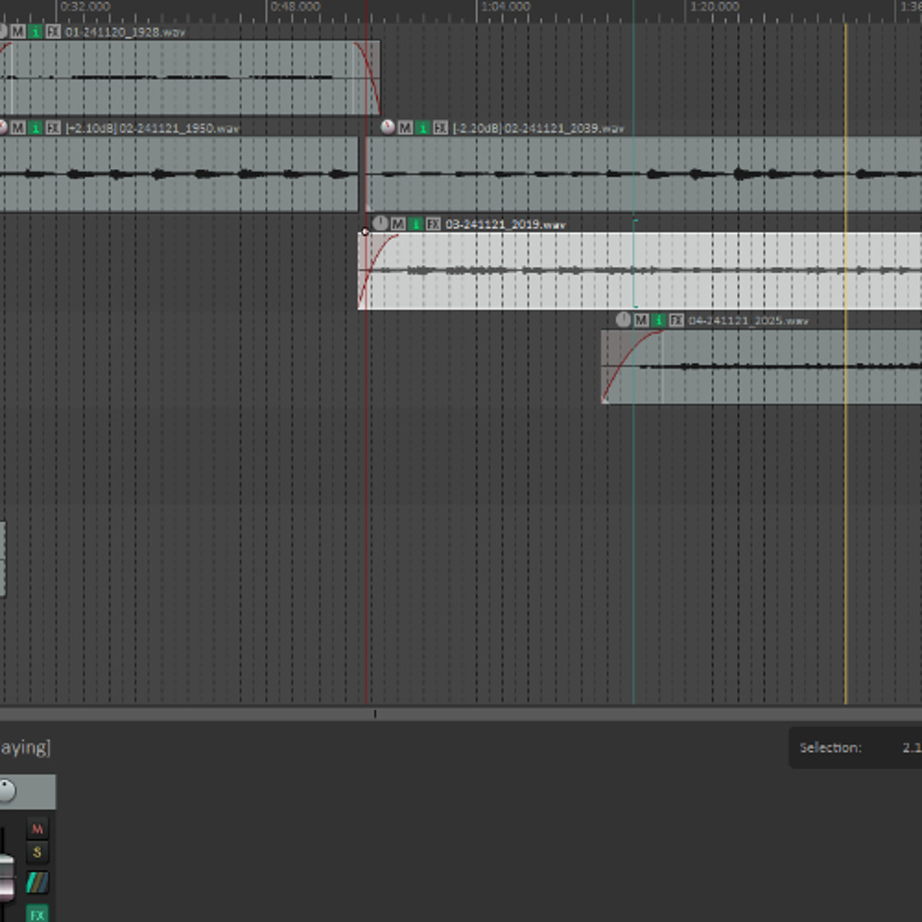Image resolution: width=922 pixels, height=922 pixels.
Task: Click the mixer channel Solo button
Action: point(37,852)
